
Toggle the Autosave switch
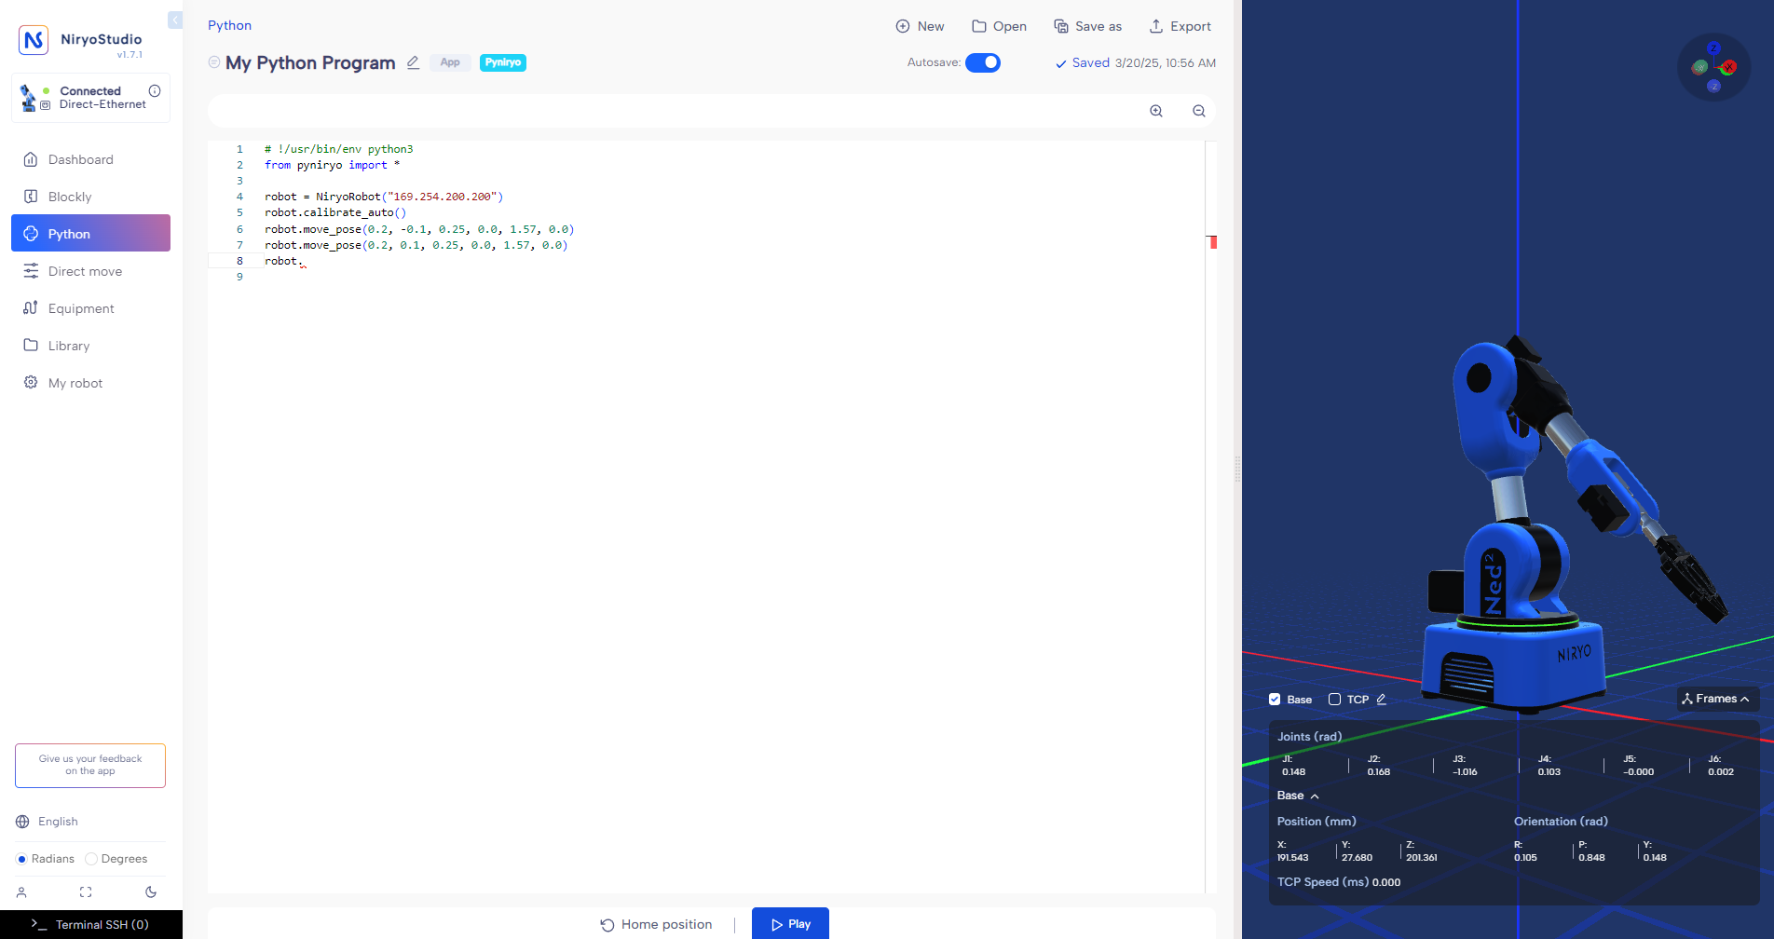click(x=983, y=62)
